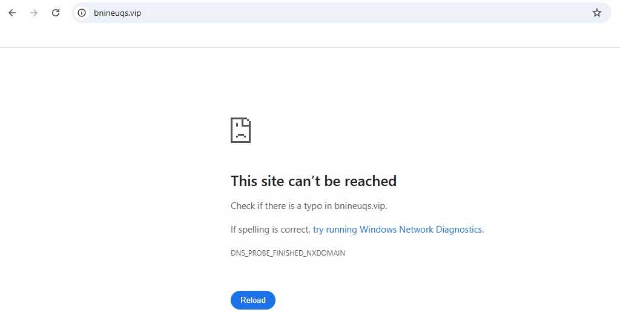Click the blue Reload button
The height and width of the screenshot is (335, 620).
[253, 300]
